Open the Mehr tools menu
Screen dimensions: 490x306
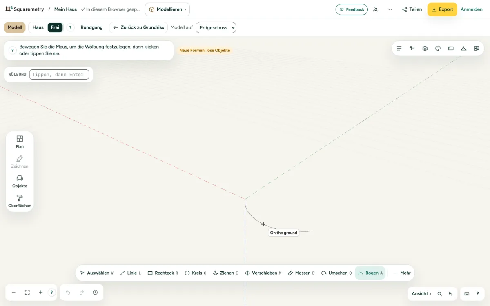[401, 273]
